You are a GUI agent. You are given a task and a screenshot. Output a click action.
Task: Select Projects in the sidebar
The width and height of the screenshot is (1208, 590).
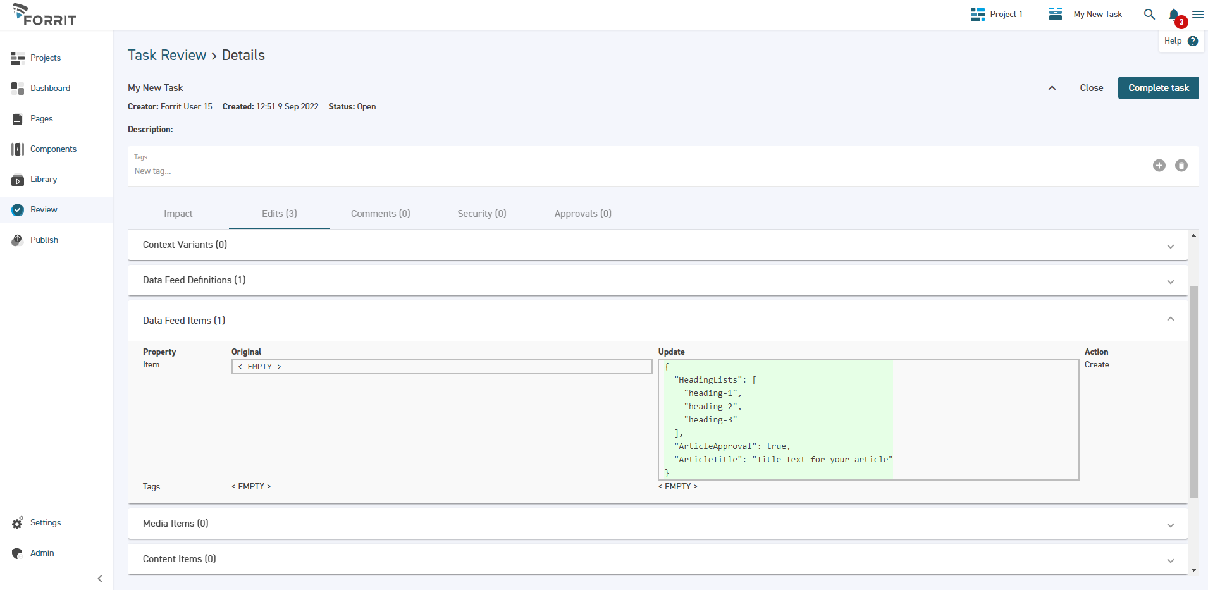click(x=45, y=58)
